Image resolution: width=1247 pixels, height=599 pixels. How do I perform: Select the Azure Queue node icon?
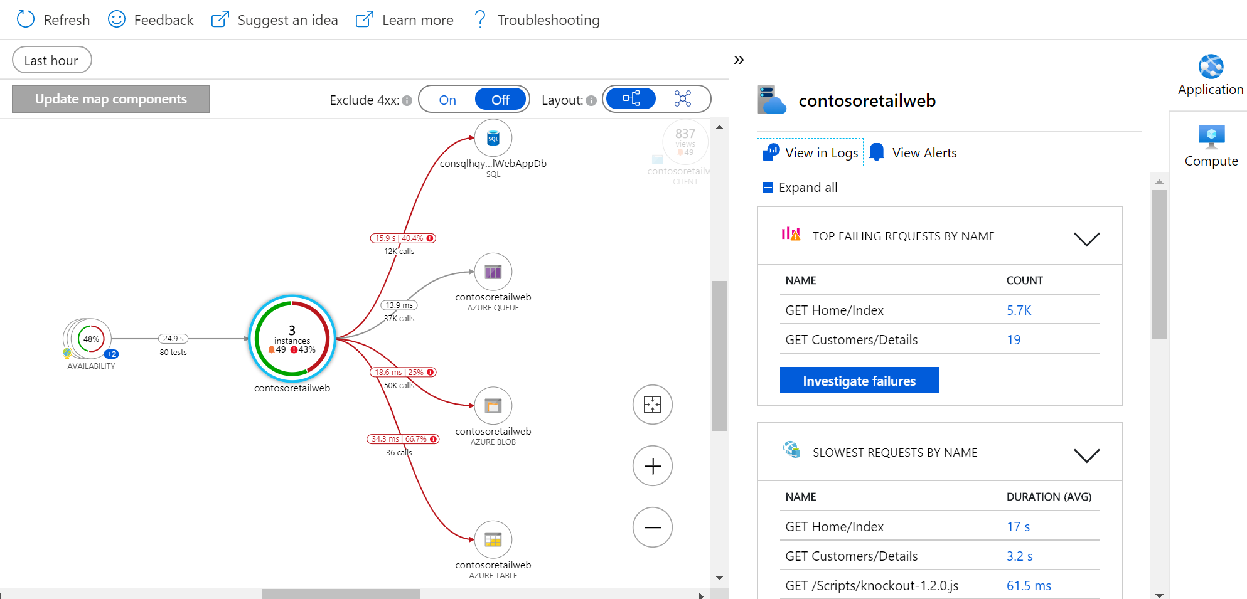click(493, 272)
